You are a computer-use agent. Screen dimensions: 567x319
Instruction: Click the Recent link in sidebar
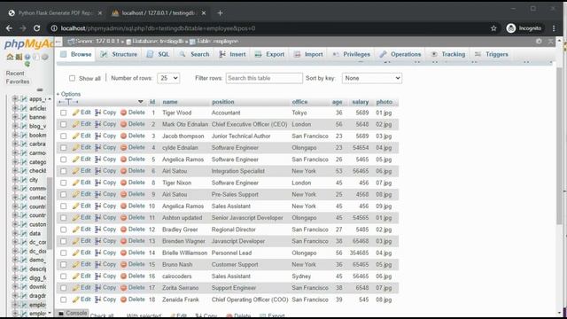(15, 74)
